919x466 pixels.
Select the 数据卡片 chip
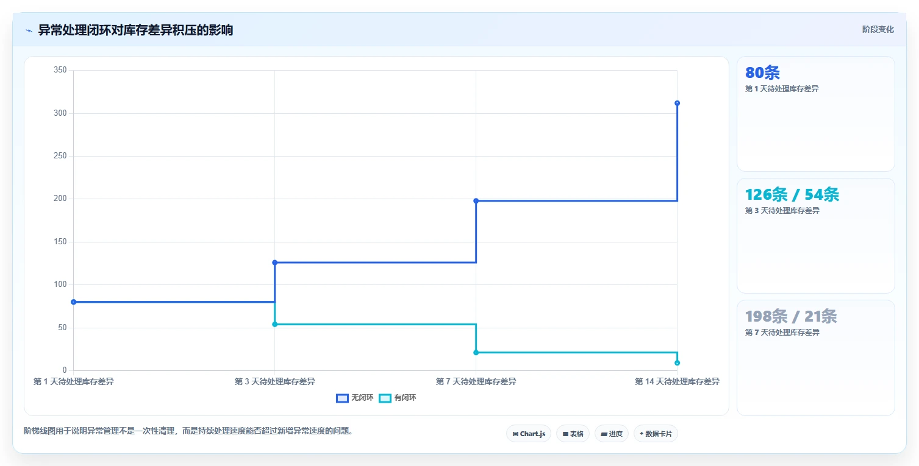[x=656, y=434]
